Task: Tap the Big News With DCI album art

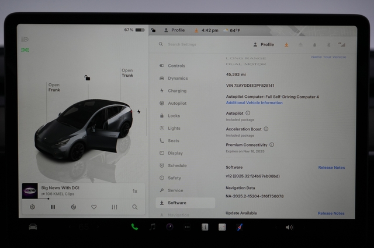Action: pyautogui.click(x=30, y=190)
